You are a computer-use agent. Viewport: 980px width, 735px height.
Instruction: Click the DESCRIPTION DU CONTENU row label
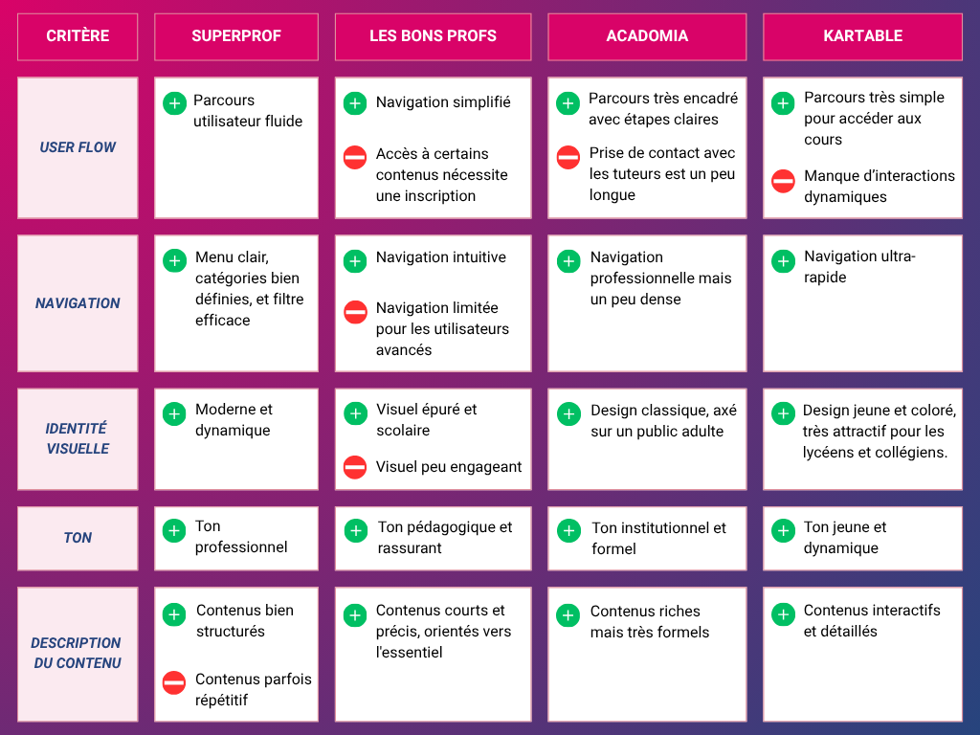tap(78, 653)
